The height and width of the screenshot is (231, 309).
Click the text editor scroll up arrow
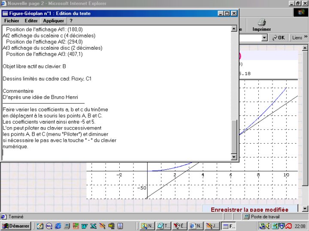tap(234, 29)
